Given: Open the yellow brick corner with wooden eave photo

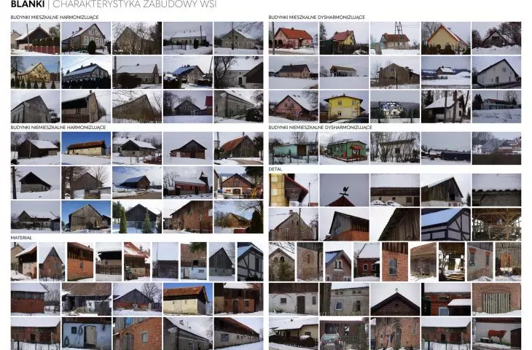Looking at the screenshot, I should coord(293,190).
